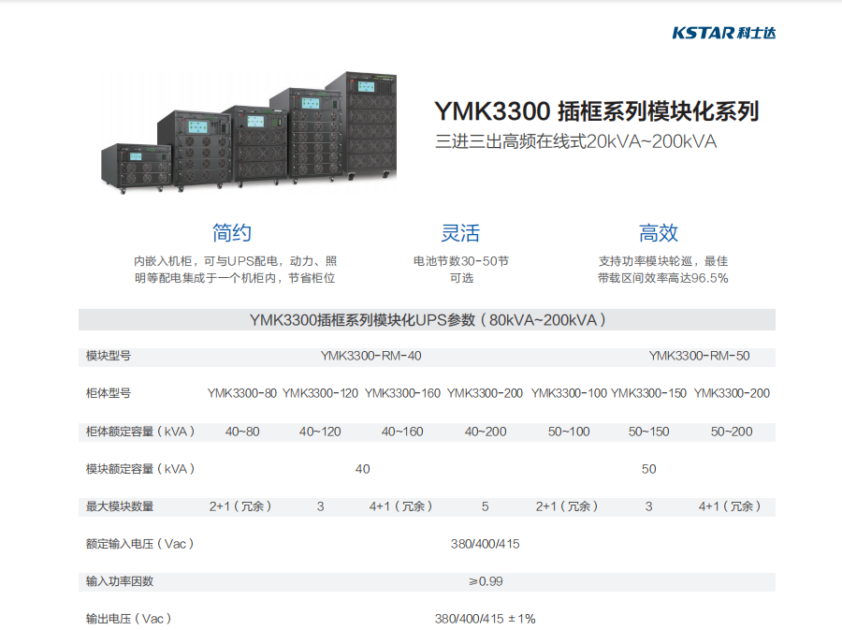
Task: Select the capacity value 40~80
Action: pos(242,432)
